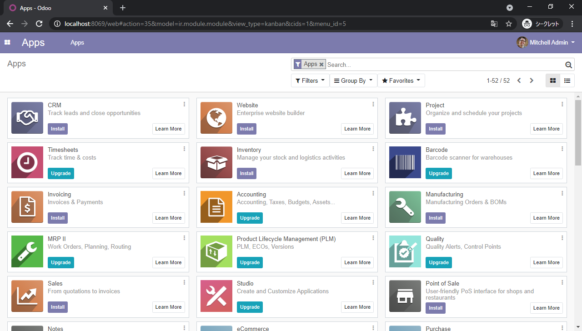Open the Sales card options menu
582x331 pixels.
(184, 282)
